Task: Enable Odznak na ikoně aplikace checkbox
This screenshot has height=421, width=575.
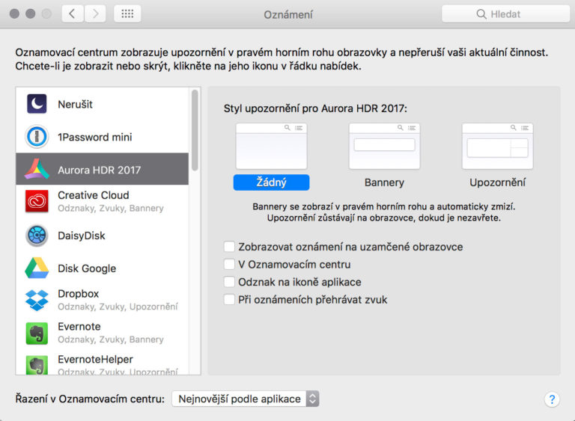Action: click(x=230, y=282)
